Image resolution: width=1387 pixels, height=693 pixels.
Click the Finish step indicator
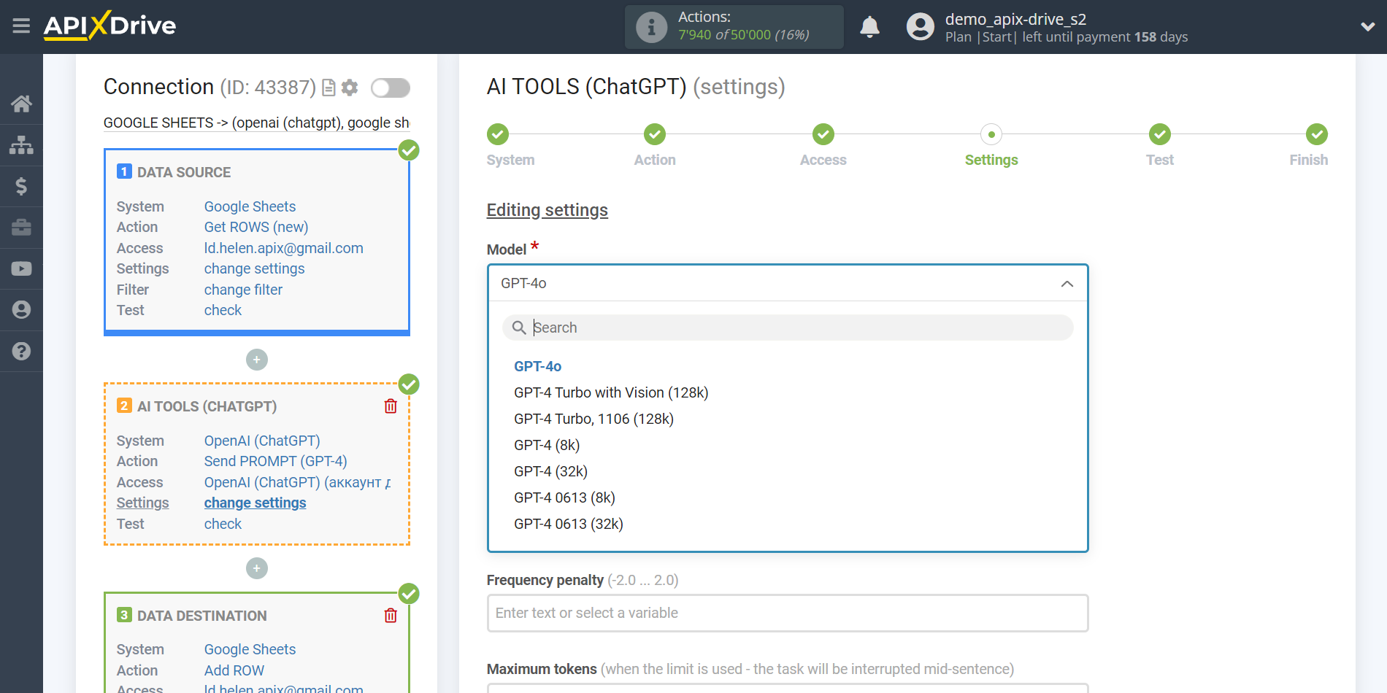[1317, 134]
